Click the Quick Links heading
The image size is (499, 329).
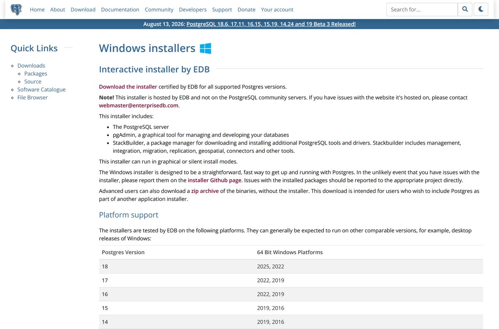tap(34, 48)
